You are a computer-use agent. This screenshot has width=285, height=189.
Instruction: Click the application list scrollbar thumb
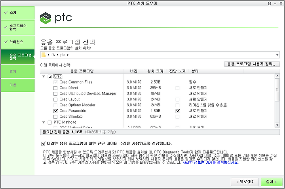point(277,90)
